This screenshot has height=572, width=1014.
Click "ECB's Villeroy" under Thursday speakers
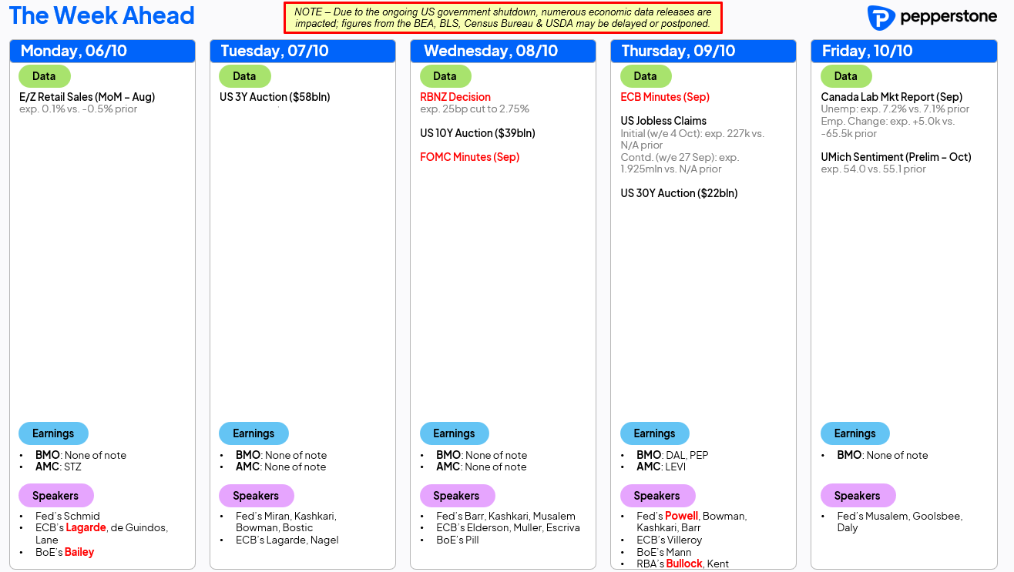(x=669, y=540)
